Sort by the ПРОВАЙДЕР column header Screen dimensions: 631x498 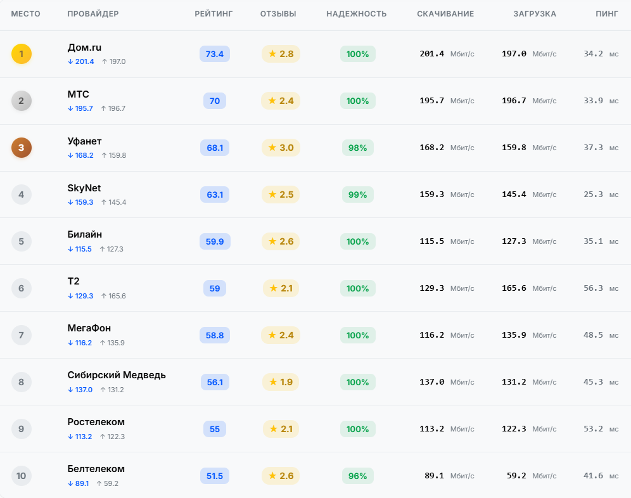[93, 14]
